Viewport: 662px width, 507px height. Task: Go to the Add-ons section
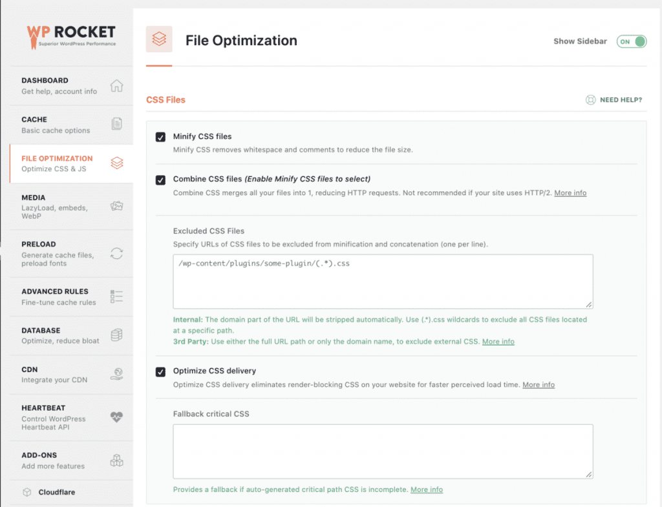point(71,460)
